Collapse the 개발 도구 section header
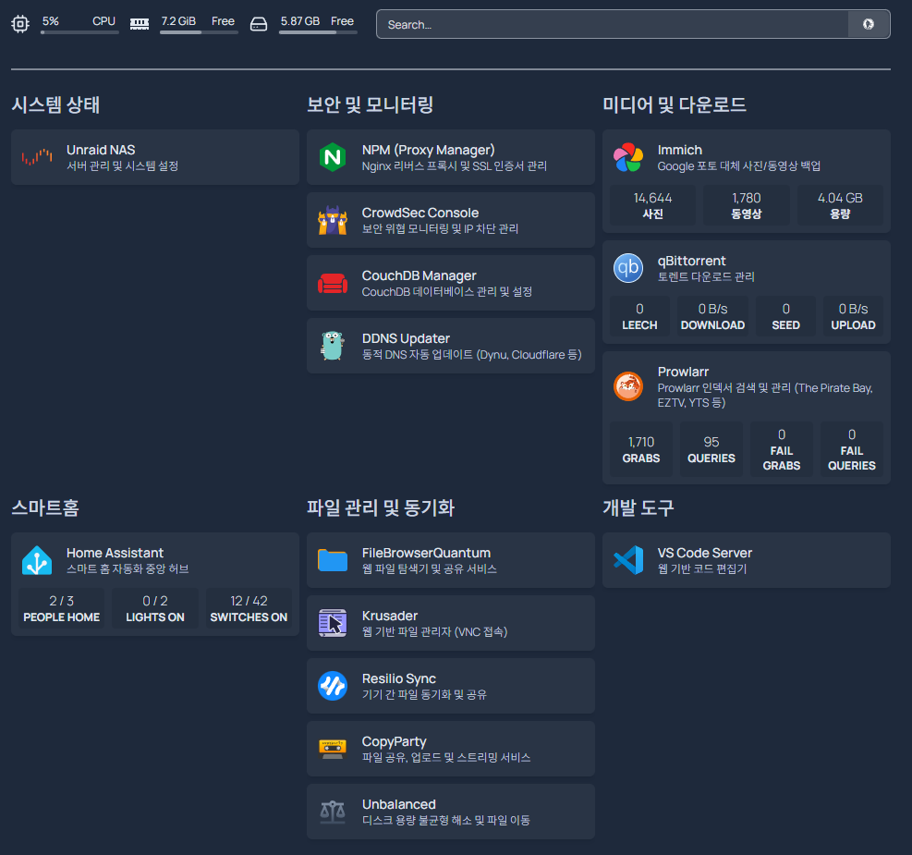The height and width of the screenshot is (855, 912). tap(638, 507)
